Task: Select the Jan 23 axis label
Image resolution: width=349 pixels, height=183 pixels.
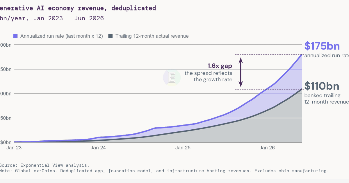Action: [x=14, y=148]
